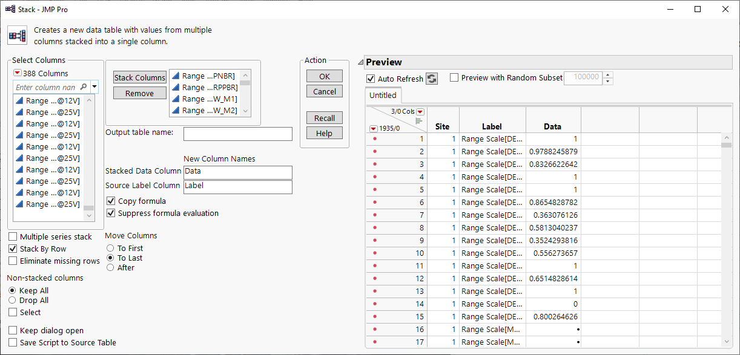Click the Stack platform icon
Image resolution: width=740 pixels, height=355 pixels.
17,35
